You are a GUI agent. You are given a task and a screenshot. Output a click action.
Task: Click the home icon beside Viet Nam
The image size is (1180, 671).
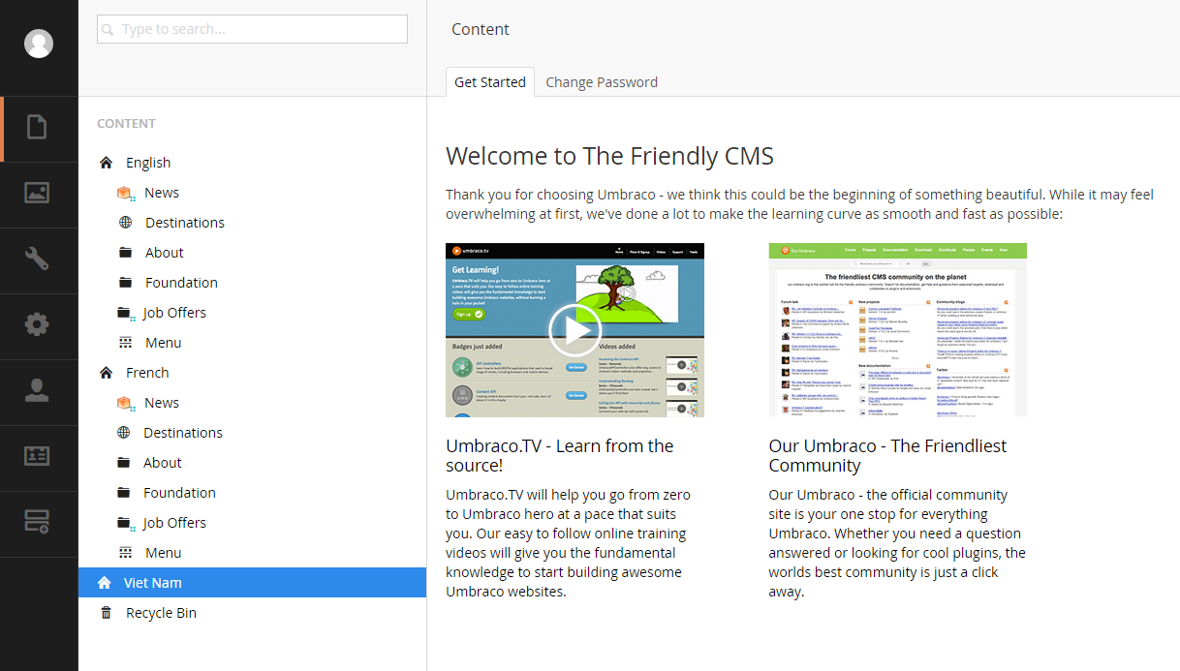pyautogui.click(x=105, y=583)
